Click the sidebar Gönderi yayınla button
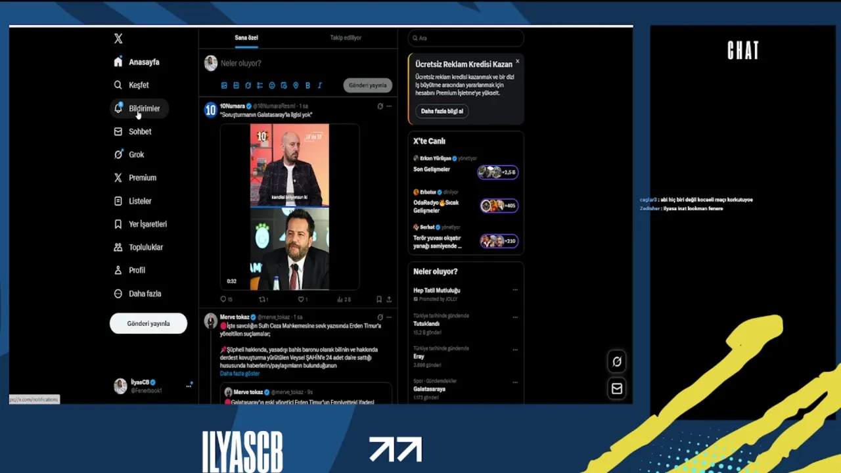 point(148,323)
